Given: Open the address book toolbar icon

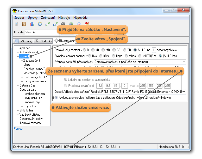Looking at the screenshot, I should (x=24, y=24).
